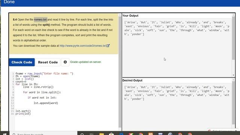Screen dimensions: 240x135
Task: Click inside the Desired Output result text
Action: click(x=177, y=93)
